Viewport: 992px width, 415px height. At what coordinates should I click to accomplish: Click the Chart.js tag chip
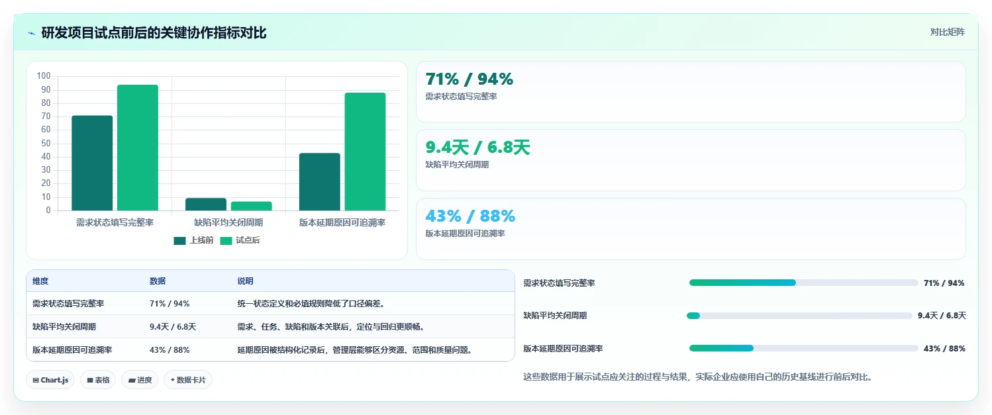click(50, 380)
